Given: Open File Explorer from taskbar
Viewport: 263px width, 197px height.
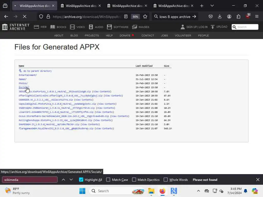Looking at the screenshot, I should click(x=151, y=191).
